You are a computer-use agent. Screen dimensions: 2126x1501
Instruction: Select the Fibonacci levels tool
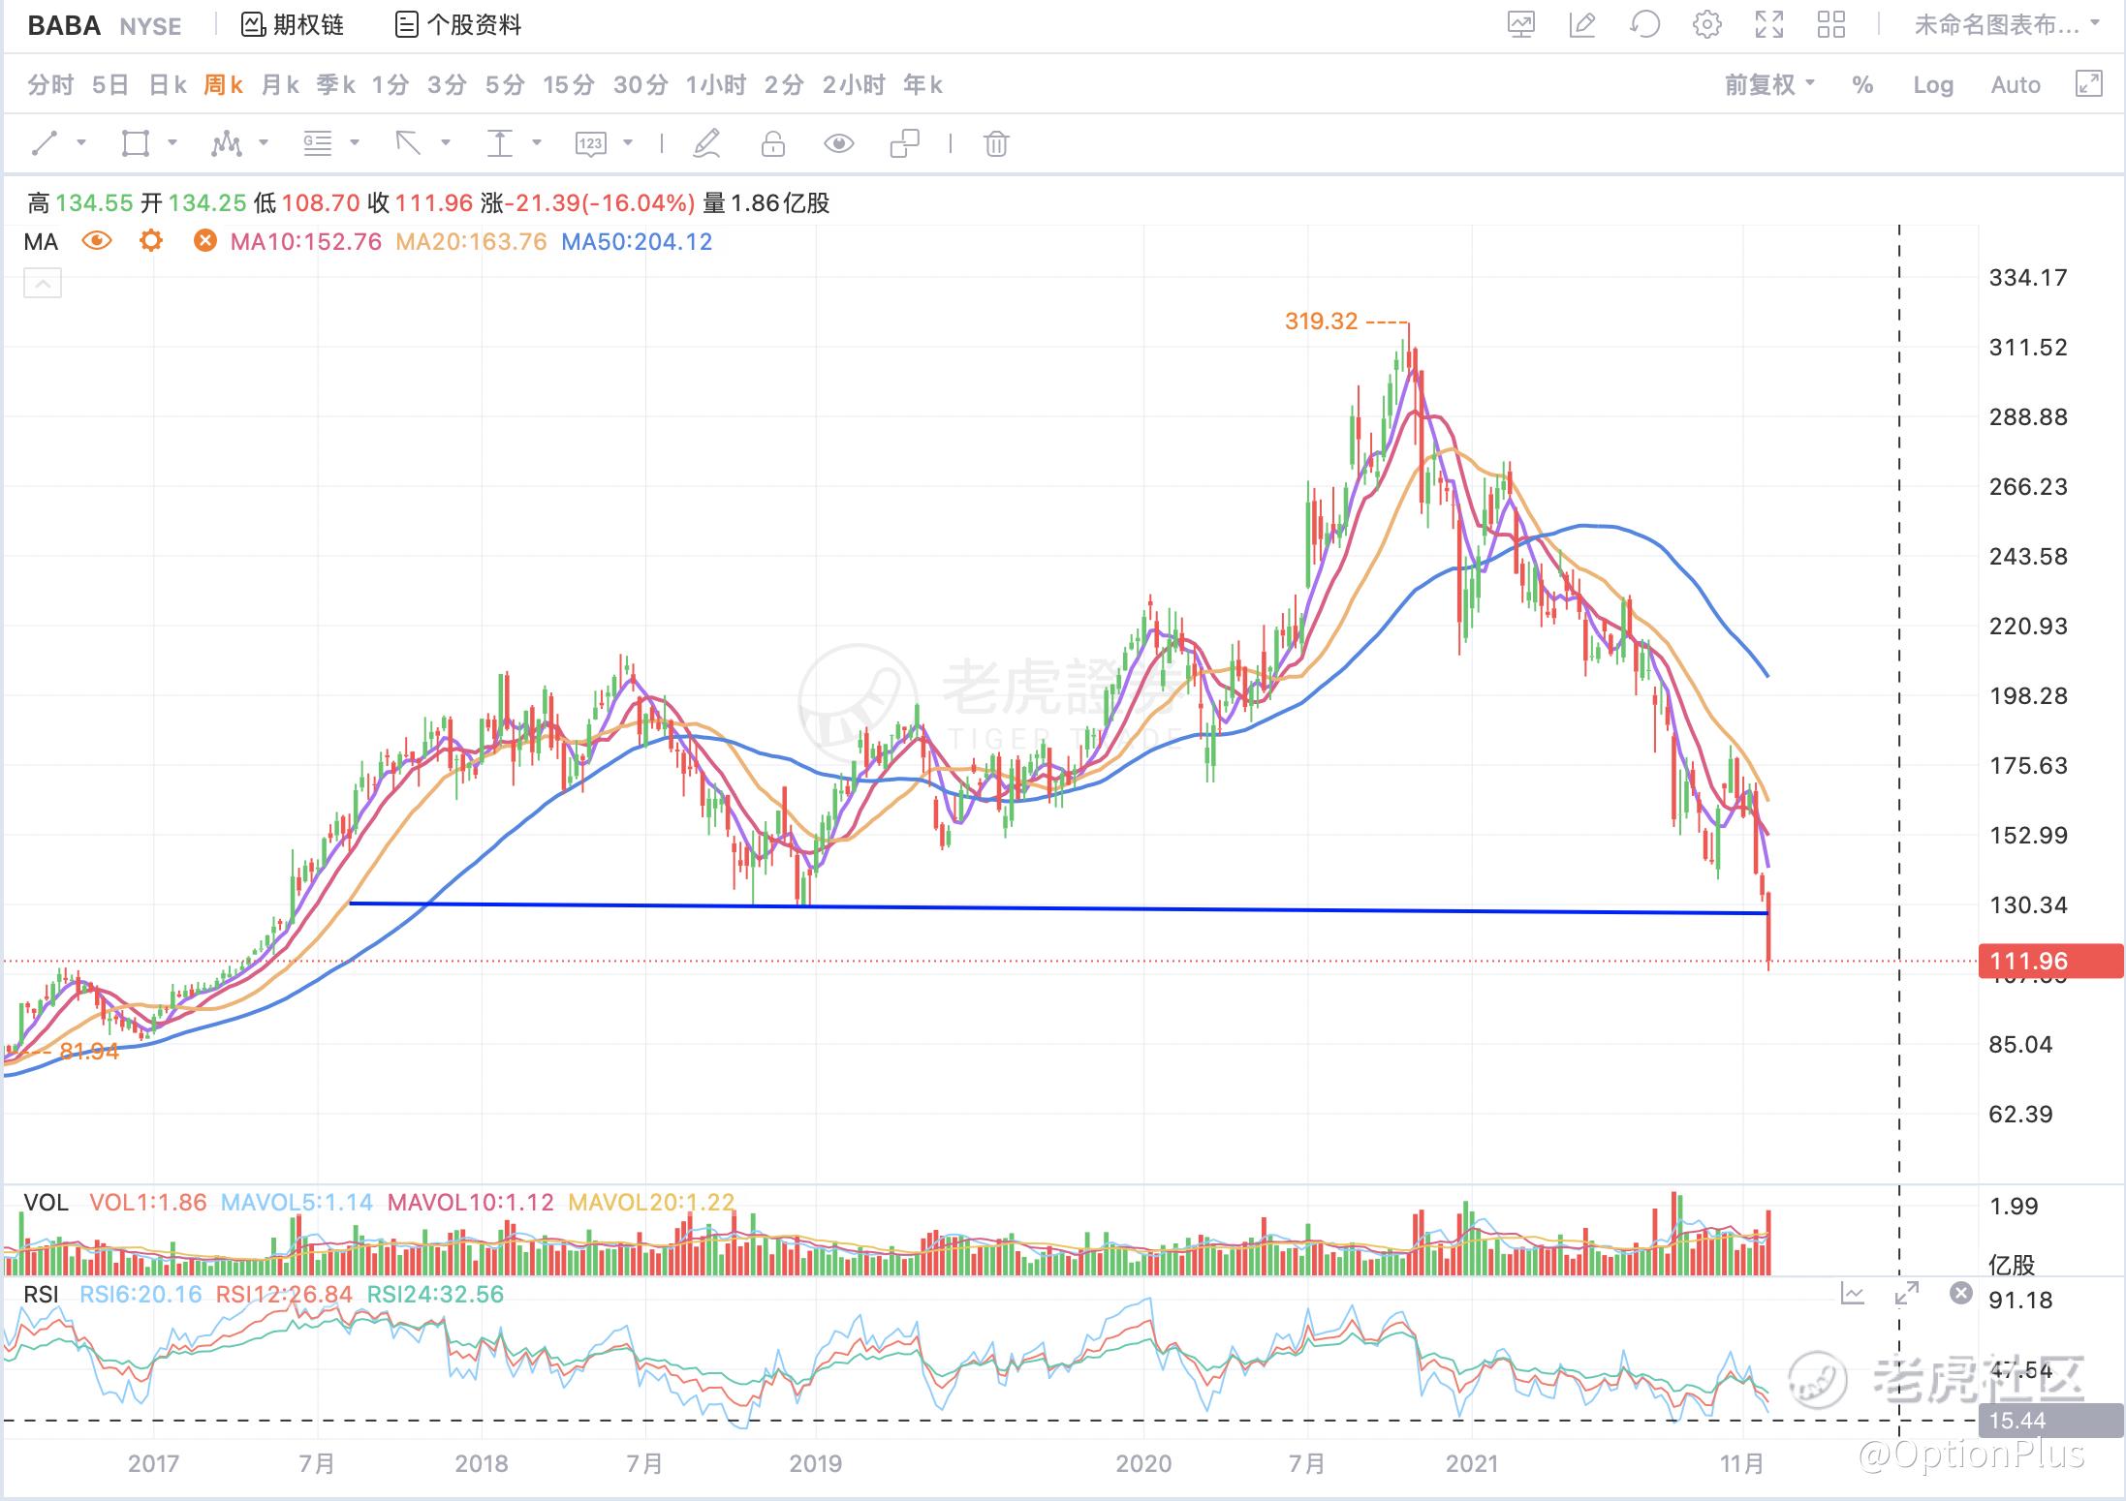(318, 143)
